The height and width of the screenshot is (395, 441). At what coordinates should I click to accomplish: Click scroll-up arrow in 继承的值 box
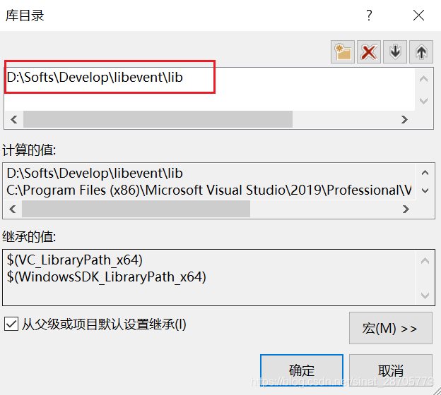click(425, 261)
